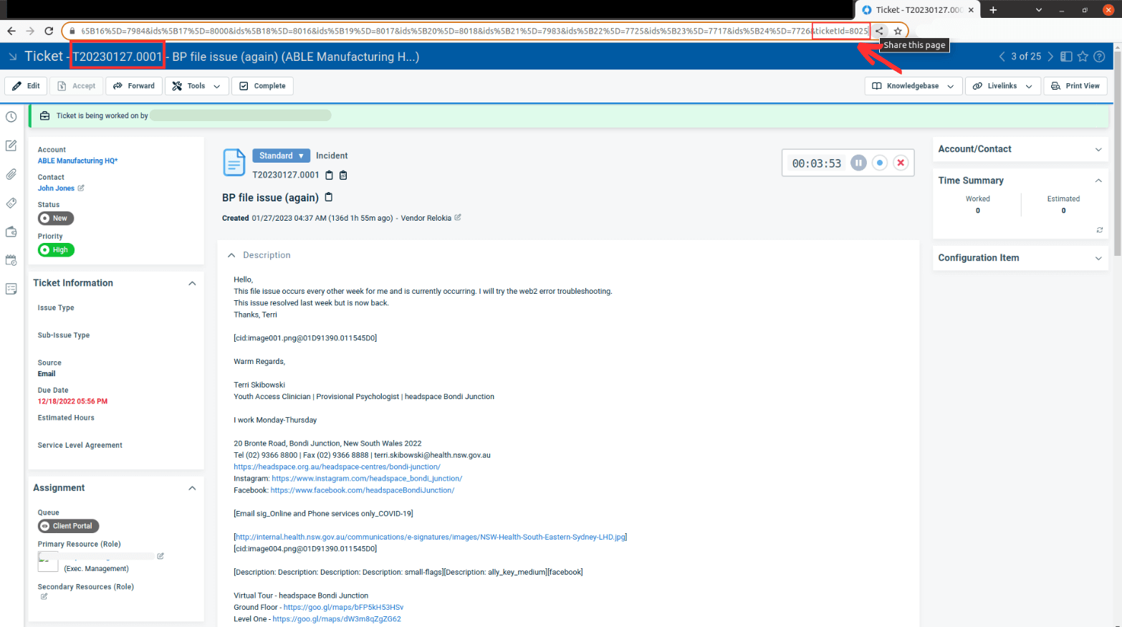Image resolution: width=1122 pixels, height=627 pixels.
Task: Click the High priority badge
Action: pyautogui.click(x=56, y=249)
